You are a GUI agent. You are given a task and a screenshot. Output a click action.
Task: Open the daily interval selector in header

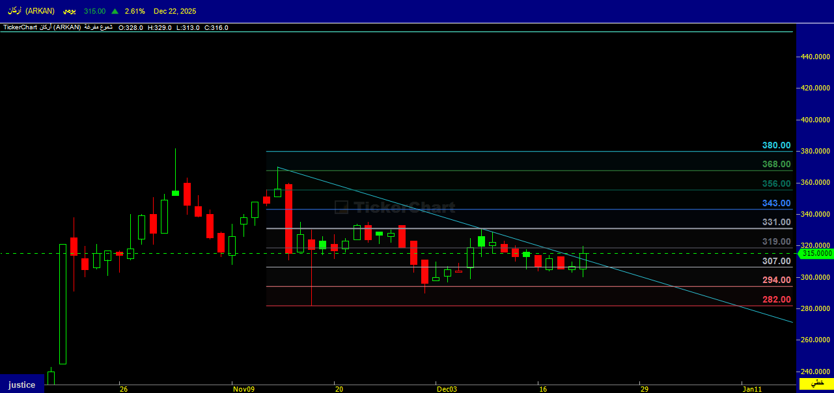click(x=68, y=11)
